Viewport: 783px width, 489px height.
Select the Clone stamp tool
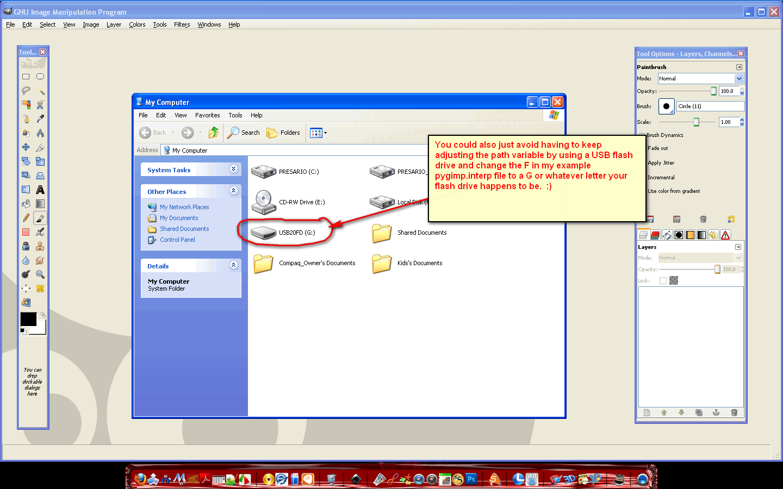(40, 246)
